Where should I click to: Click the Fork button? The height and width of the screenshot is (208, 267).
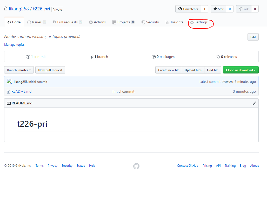click(x=244, y=9)
